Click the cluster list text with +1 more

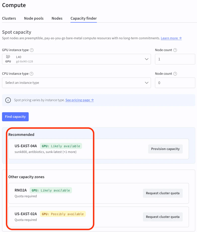tap(46, 152)
